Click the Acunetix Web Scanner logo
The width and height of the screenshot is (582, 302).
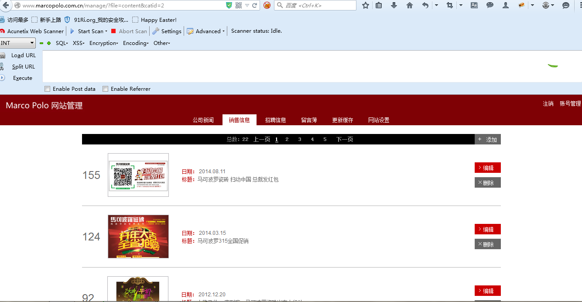point(3,31)
